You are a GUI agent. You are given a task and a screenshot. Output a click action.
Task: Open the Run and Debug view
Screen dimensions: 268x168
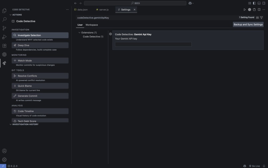[x=4, y=37]
